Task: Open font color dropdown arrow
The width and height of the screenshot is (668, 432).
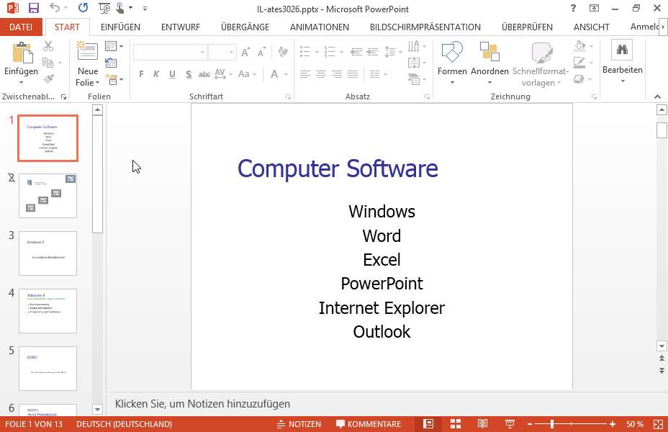Action: point(286,75)
